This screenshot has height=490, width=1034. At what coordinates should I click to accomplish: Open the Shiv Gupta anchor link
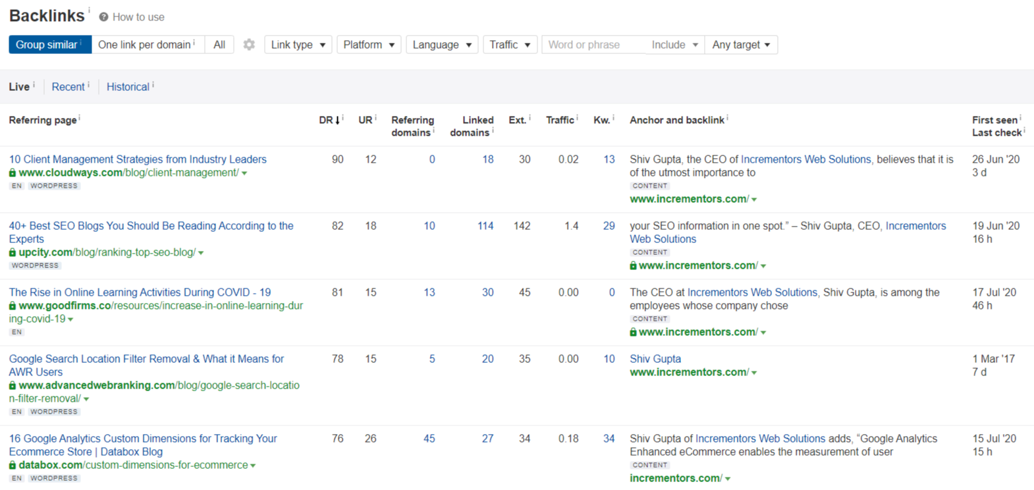tap(655, 359)
